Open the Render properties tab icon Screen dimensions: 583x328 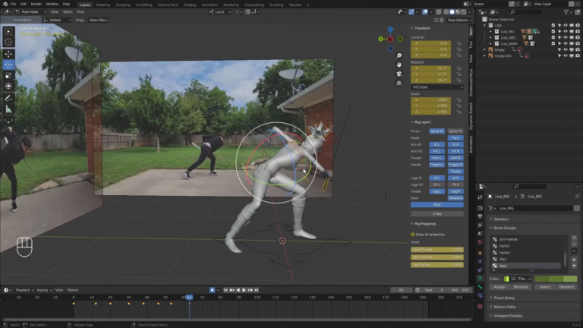point(480,208)
